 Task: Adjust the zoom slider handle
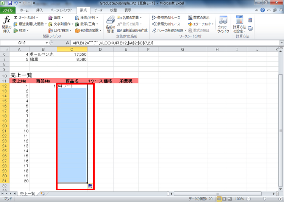click(265, 199)
